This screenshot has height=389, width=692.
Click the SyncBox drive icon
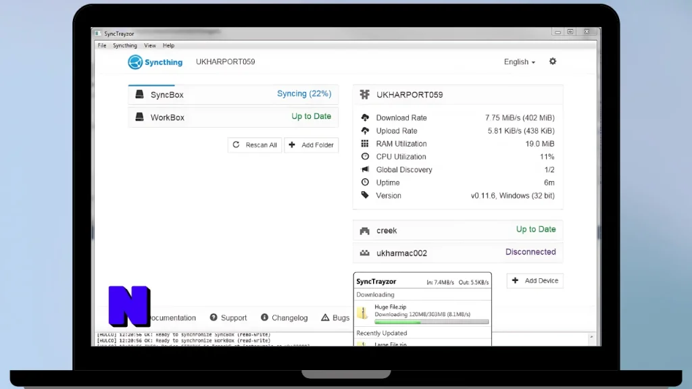(139, 94)
